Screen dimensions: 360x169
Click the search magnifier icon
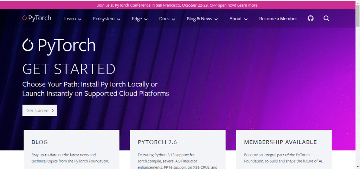326,19
